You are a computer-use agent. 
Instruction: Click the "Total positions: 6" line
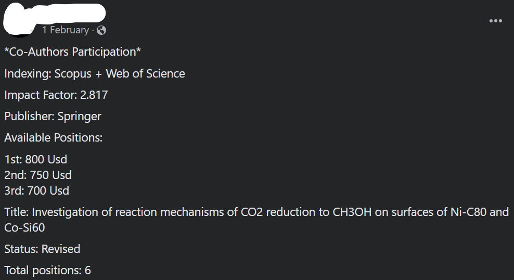click(48, 271)
